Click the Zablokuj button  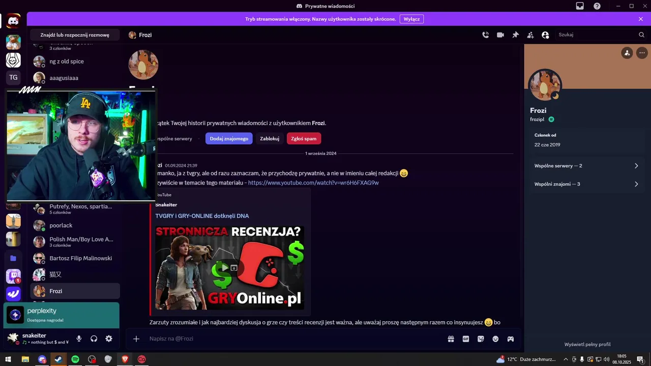270,138
